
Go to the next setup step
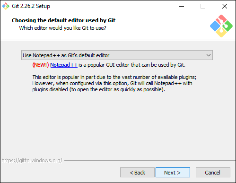coord(173,173)
